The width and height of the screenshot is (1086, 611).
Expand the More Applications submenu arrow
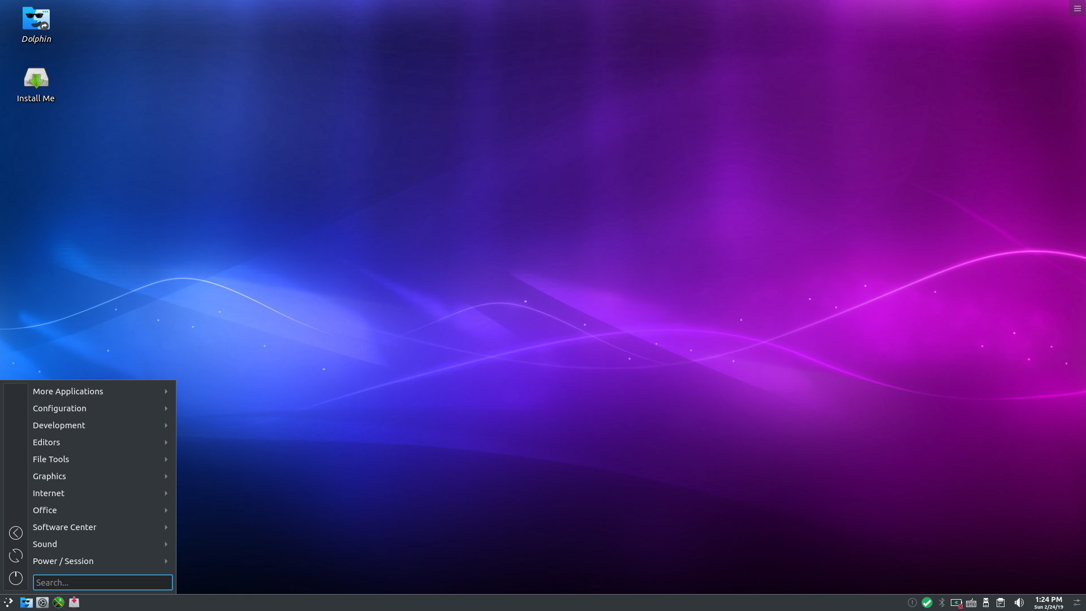(166, 391)
